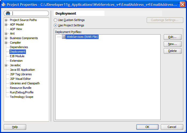The width and height of the screenshot is (187, 133).
Task: Select WebServices (WAR File) deployment profile
Action: tap(82, 37)
